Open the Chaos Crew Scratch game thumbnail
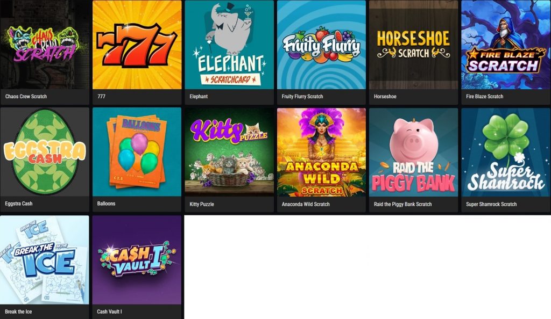Viewport: 551px width, 319px height. point(45,45)
